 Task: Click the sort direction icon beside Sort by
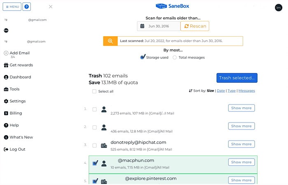click(190, 91)
